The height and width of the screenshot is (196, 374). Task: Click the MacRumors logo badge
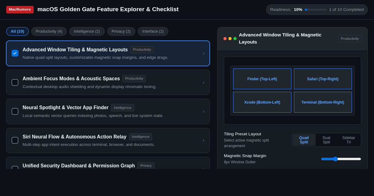(x=20, y=9)
